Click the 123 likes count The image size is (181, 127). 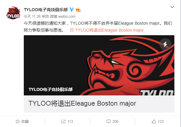pyautogui.click(x=161, y=122)
